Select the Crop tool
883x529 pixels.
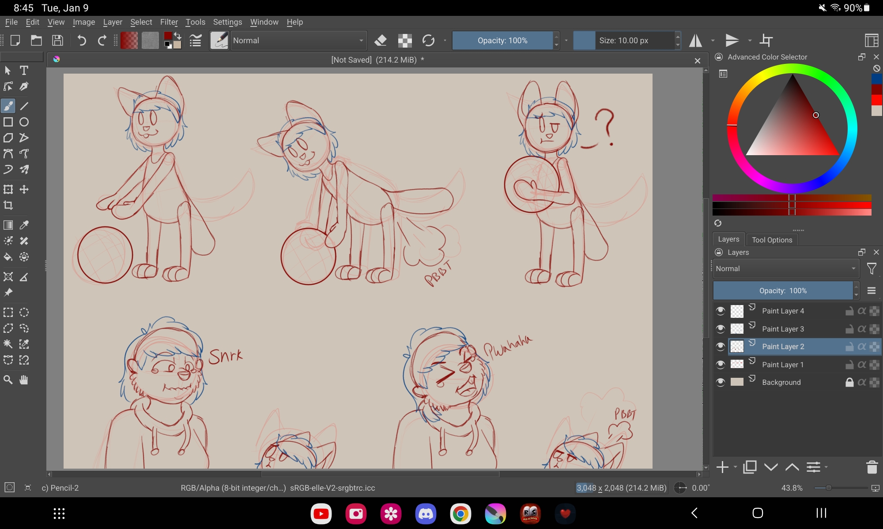tap(8, 205)
